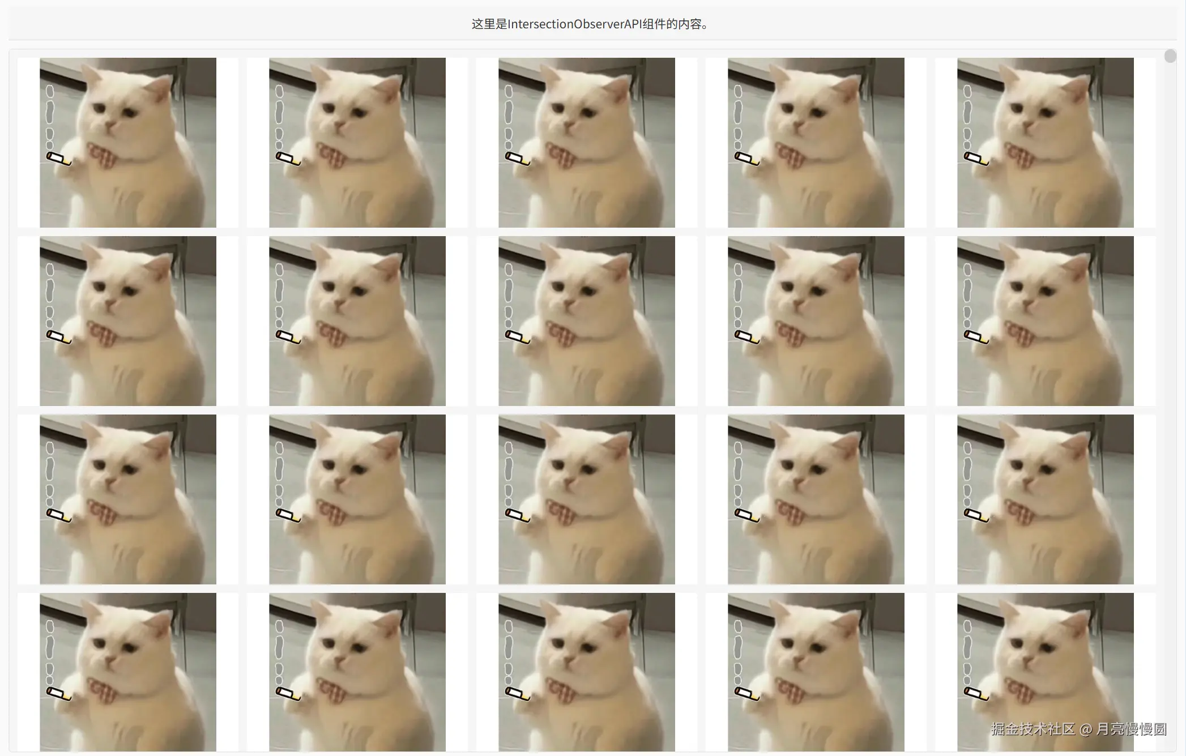The height and width of the screenshot is (756, 1186).
Task: Select the cat image in second row, fifth column
Action: 1046,321
